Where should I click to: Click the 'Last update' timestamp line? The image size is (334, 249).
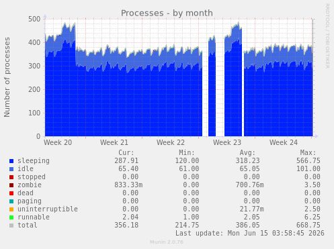[x=250, y=234]
